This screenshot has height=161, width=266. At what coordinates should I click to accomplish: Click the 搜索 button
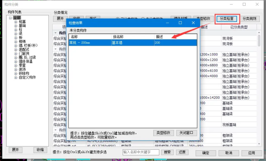(167, 152)
